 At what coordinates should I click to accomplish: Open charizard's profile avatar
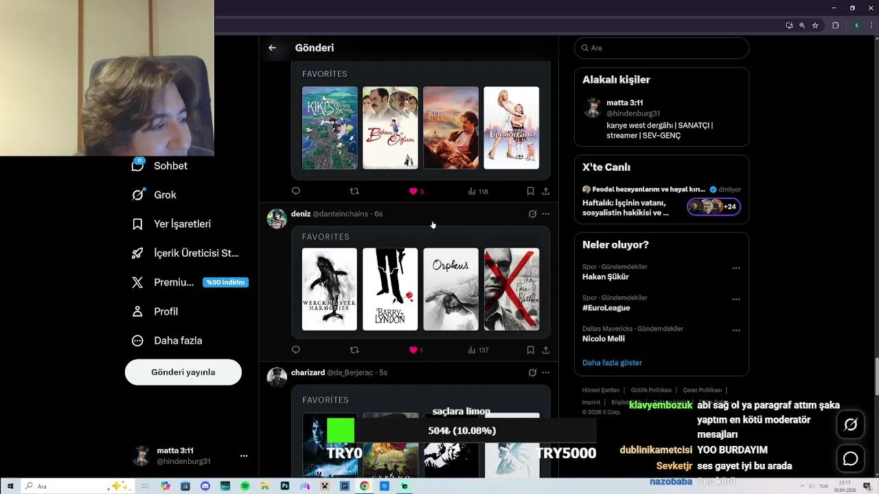[x=277, y=377]
